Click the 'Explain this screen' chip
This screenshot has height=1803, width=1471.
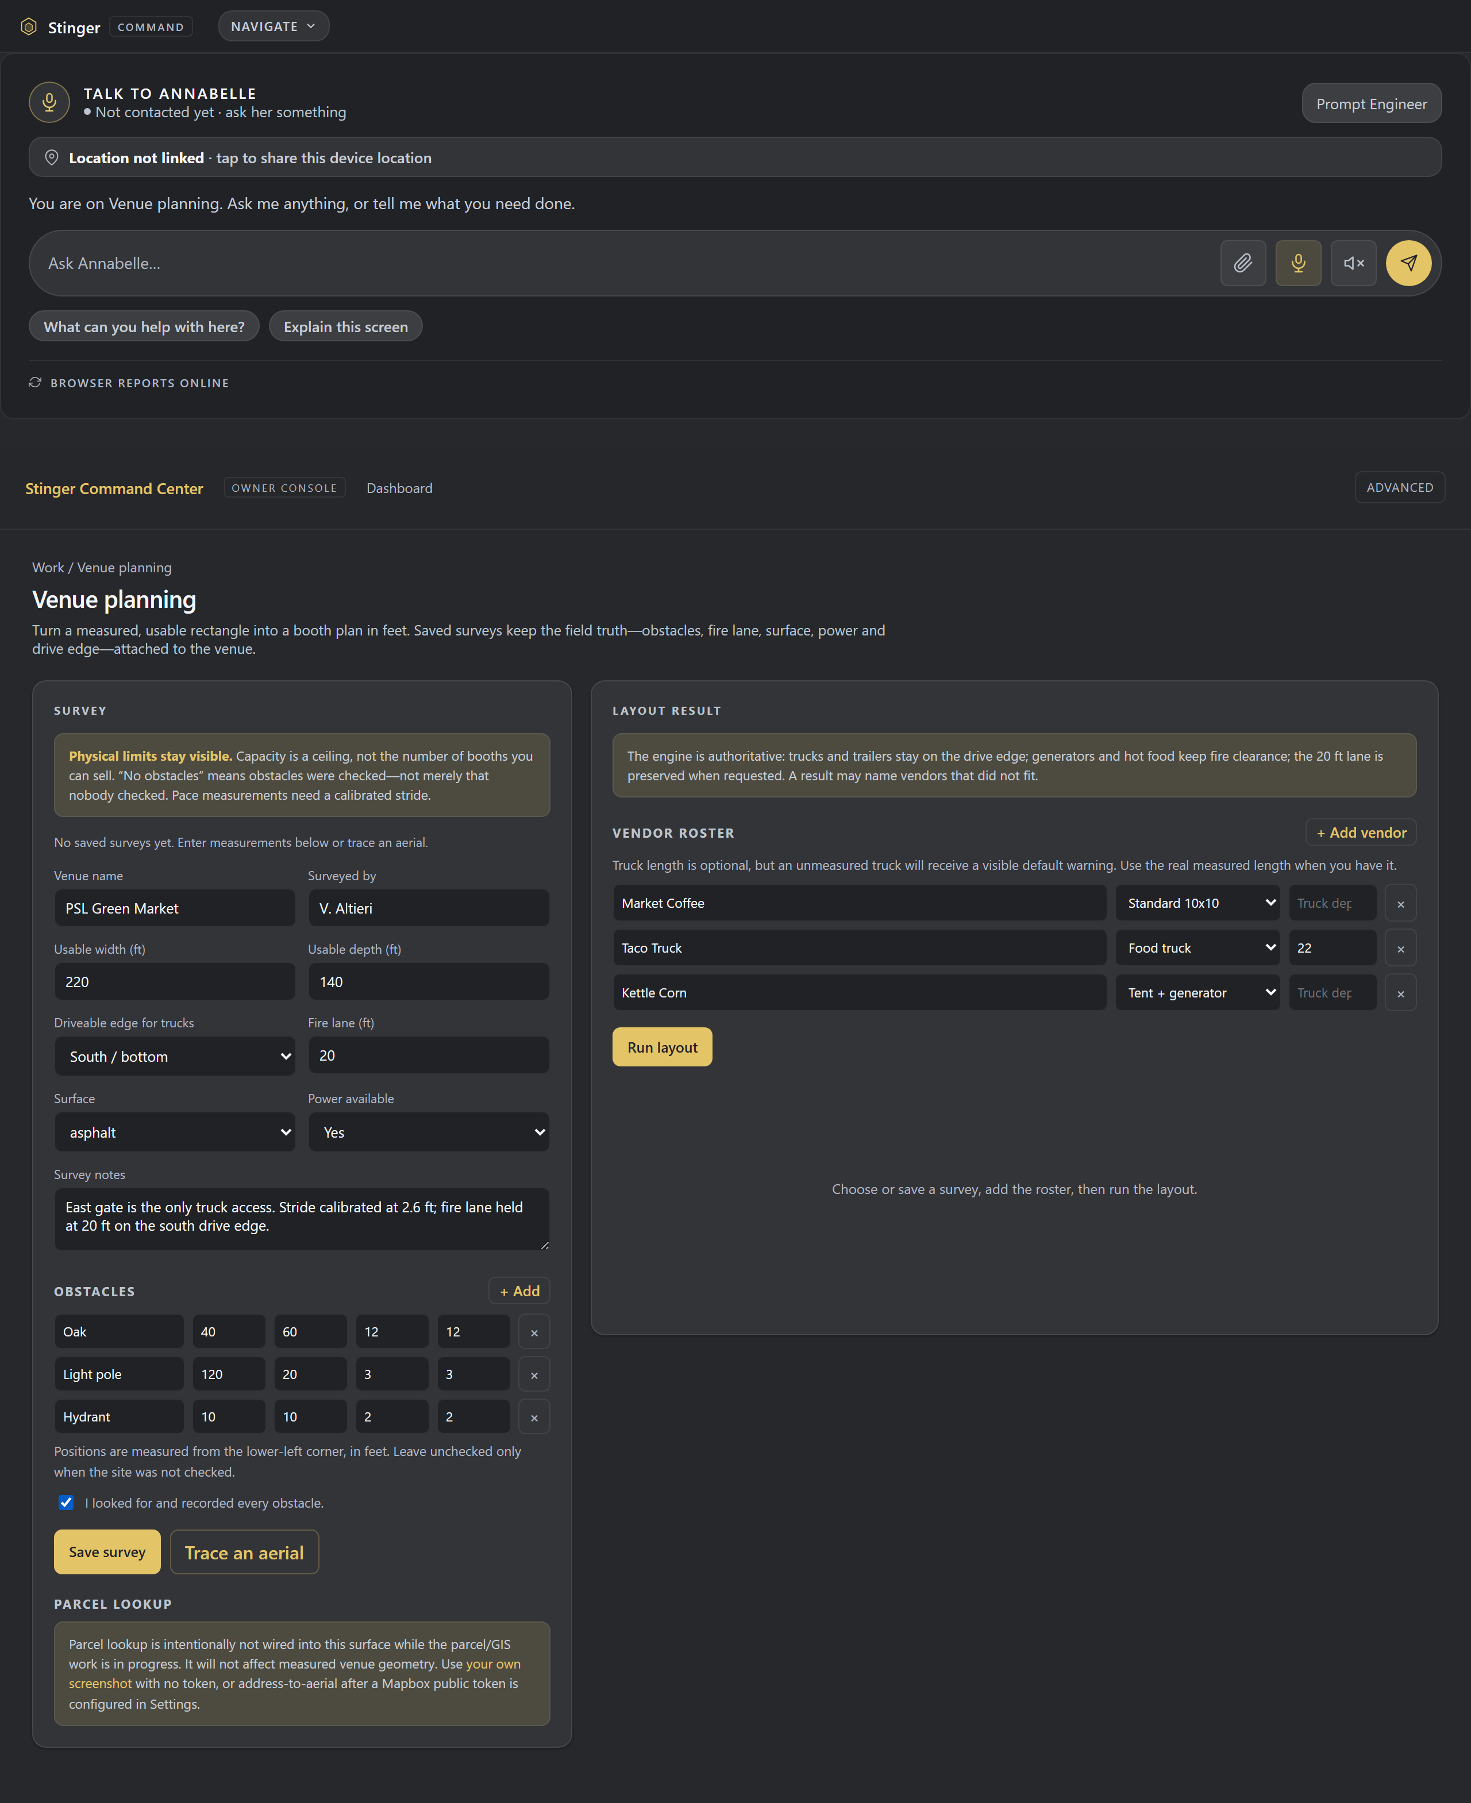point(346,326)
